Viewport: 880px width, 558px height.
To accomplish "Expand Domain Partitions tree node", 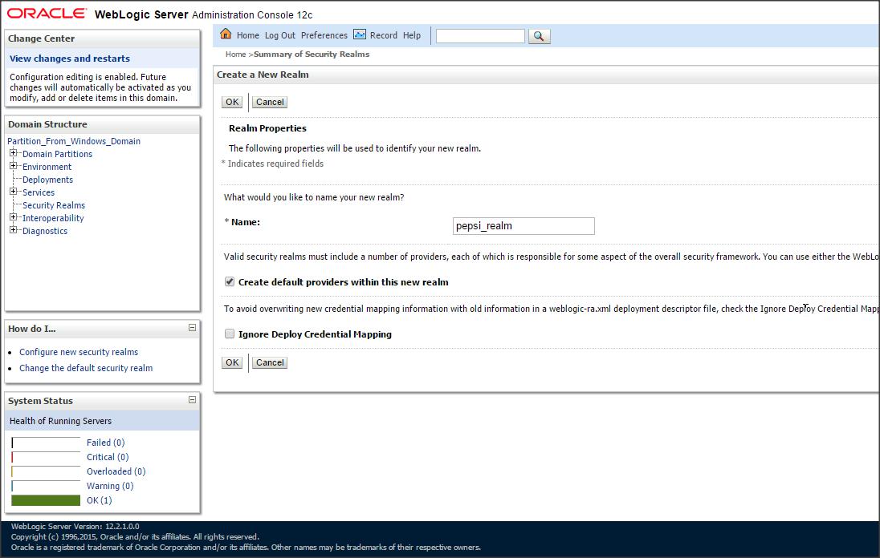I will tap(14, 153).
